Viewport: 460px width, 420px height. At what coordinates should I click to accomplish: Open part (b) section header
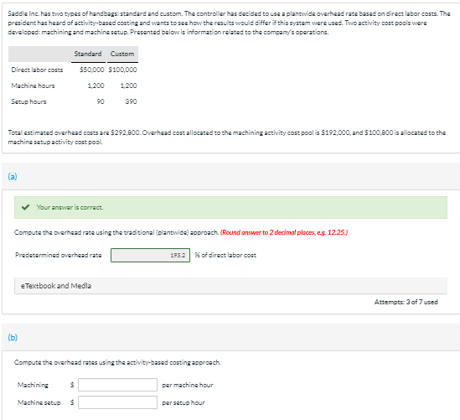coord(13,338)
